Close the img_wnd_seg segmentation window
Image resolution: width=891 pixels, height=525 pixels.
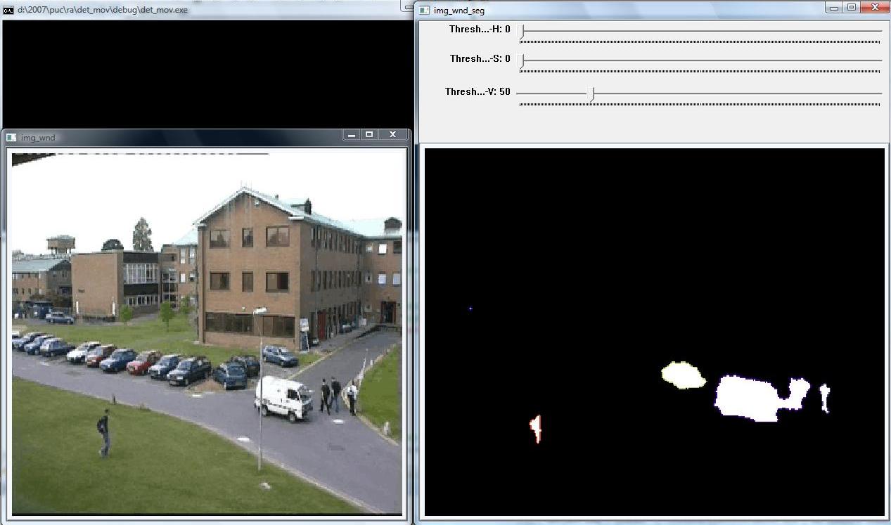pos(876,8)
